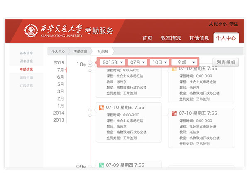Image resolution: width=249 pixels, height=187 pixels.
Task: Open 课表信息 in the sidebar
Action: point(27,61)
